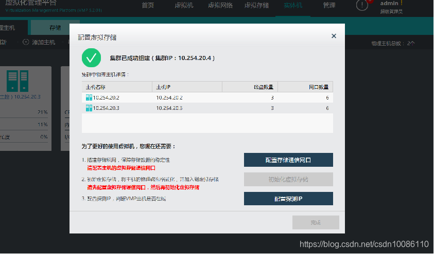The image size is (434, 254).
Task: Open the 虚拟网络 menu
Action: (x=220, y=5)
